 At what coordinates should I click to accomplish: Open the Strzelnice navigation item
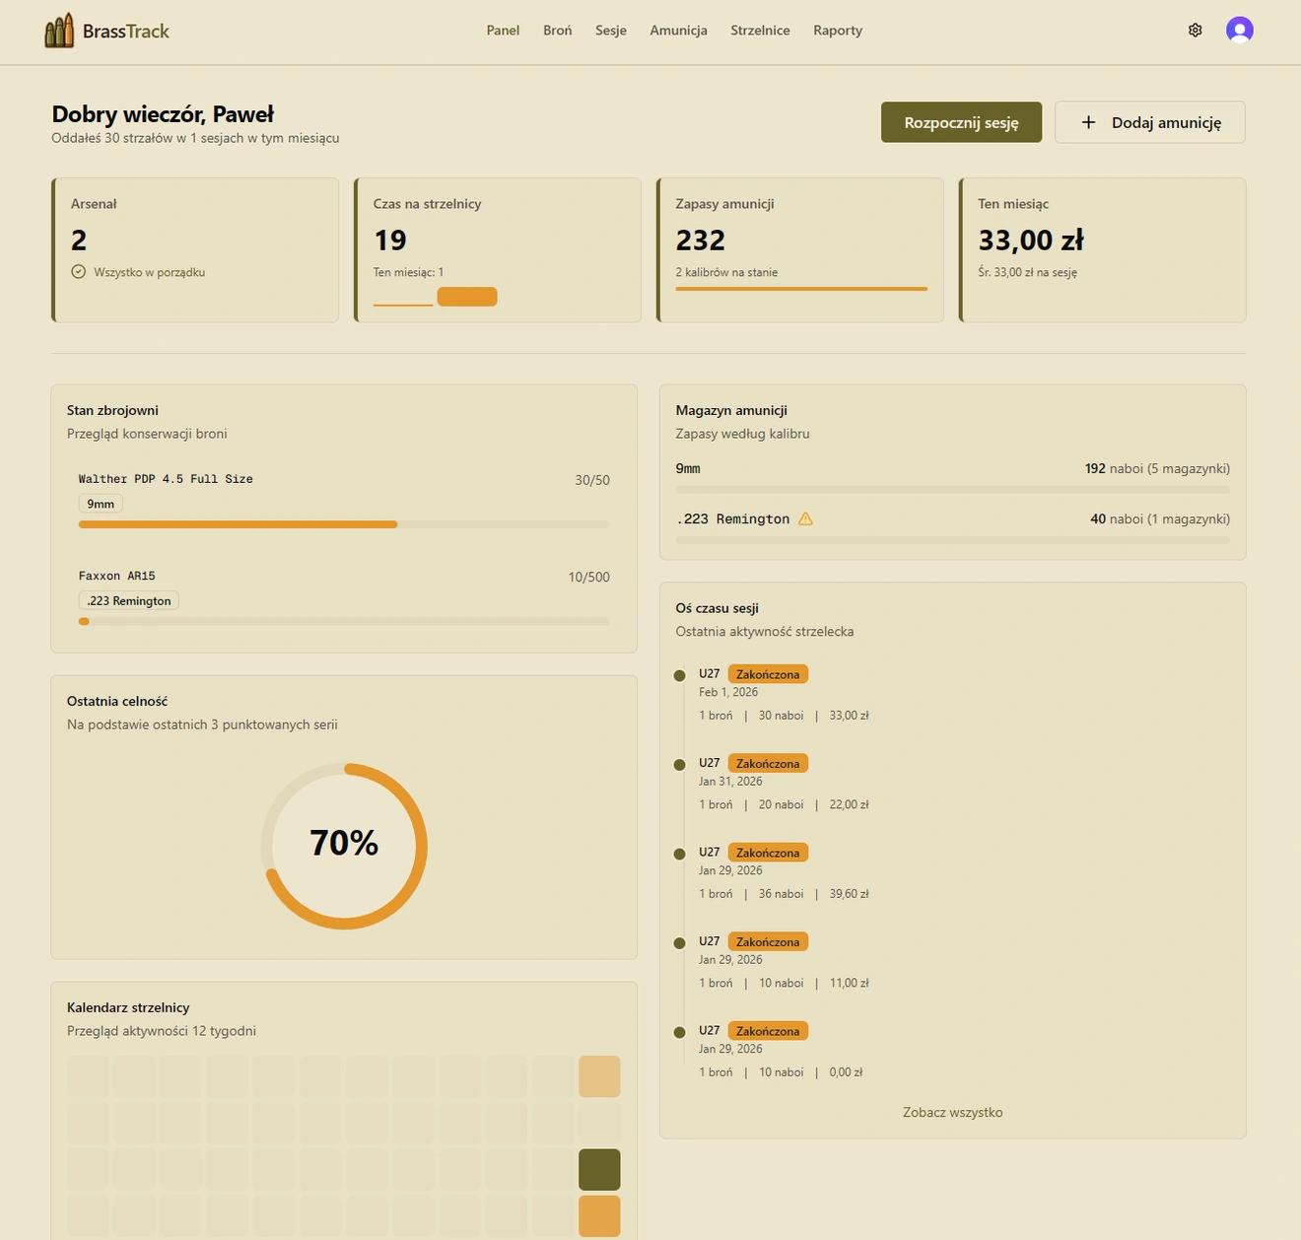point(760,31)
